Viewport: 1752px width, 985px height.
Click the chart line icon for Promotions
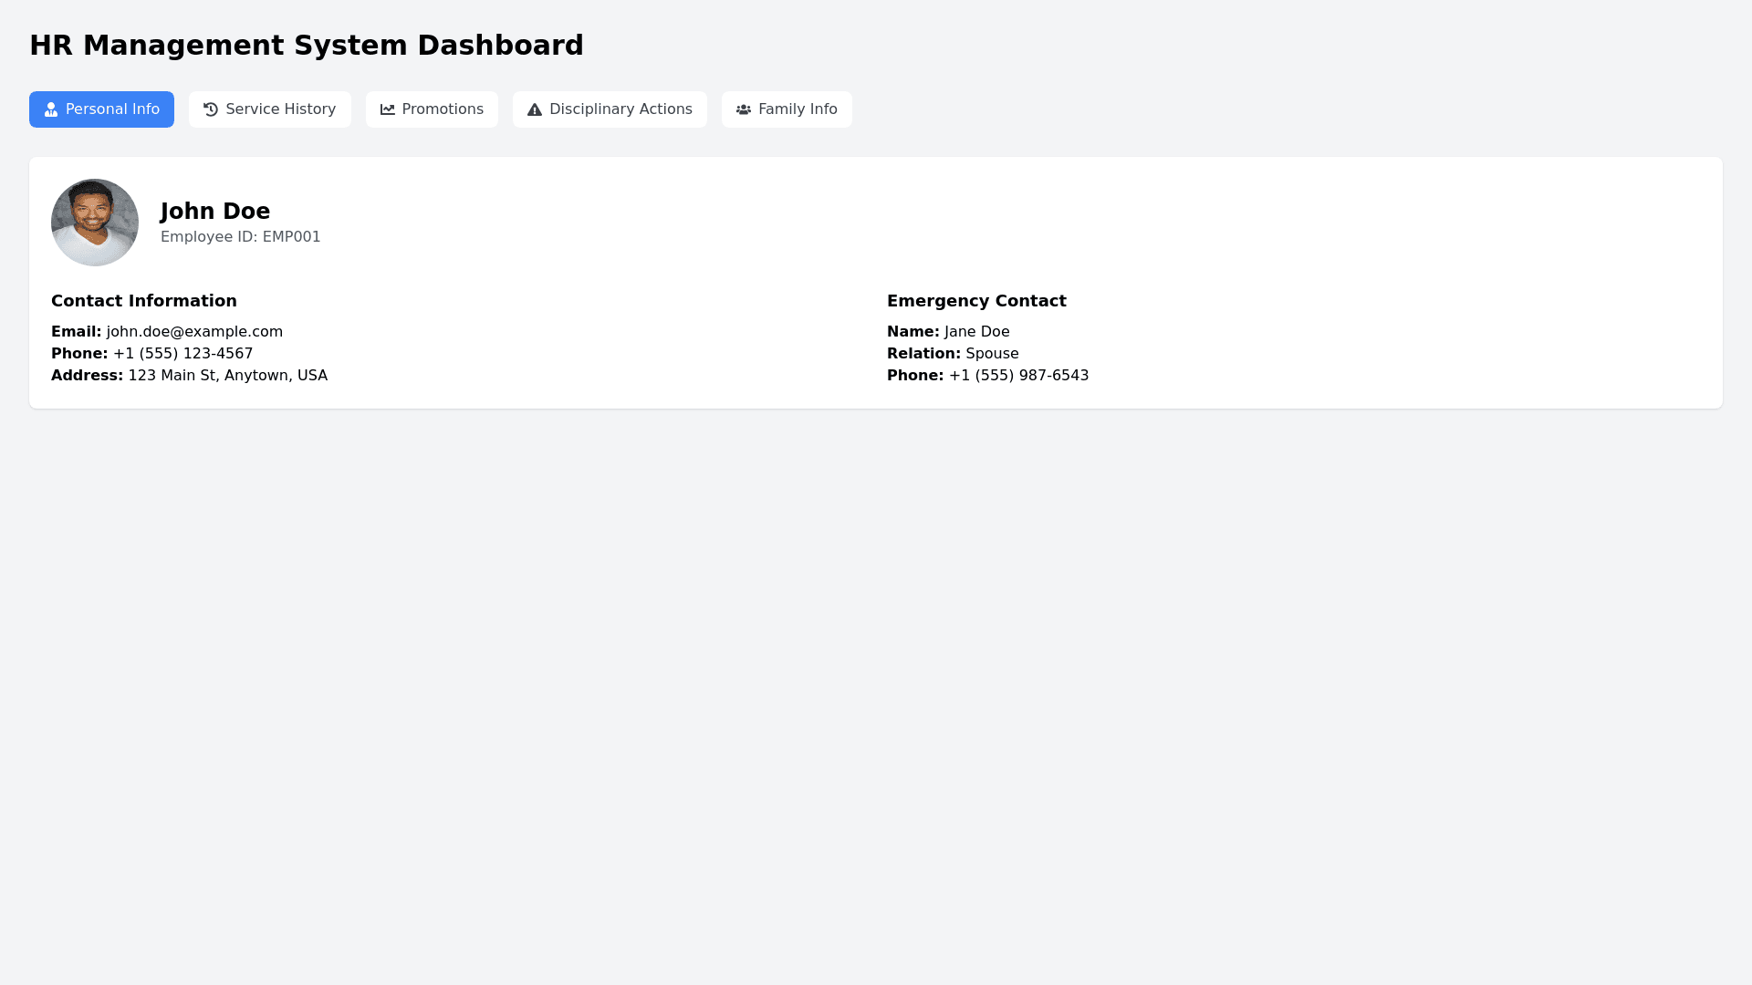pos(388,109)
